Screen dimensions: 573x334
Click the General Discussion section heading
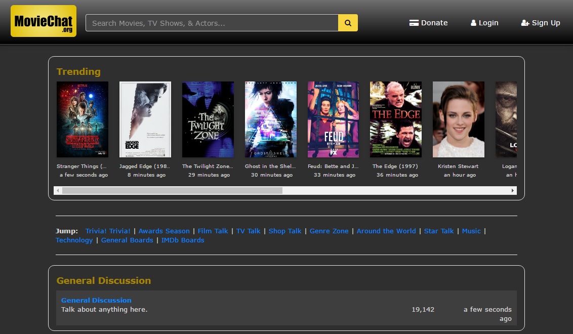[104, 281]
